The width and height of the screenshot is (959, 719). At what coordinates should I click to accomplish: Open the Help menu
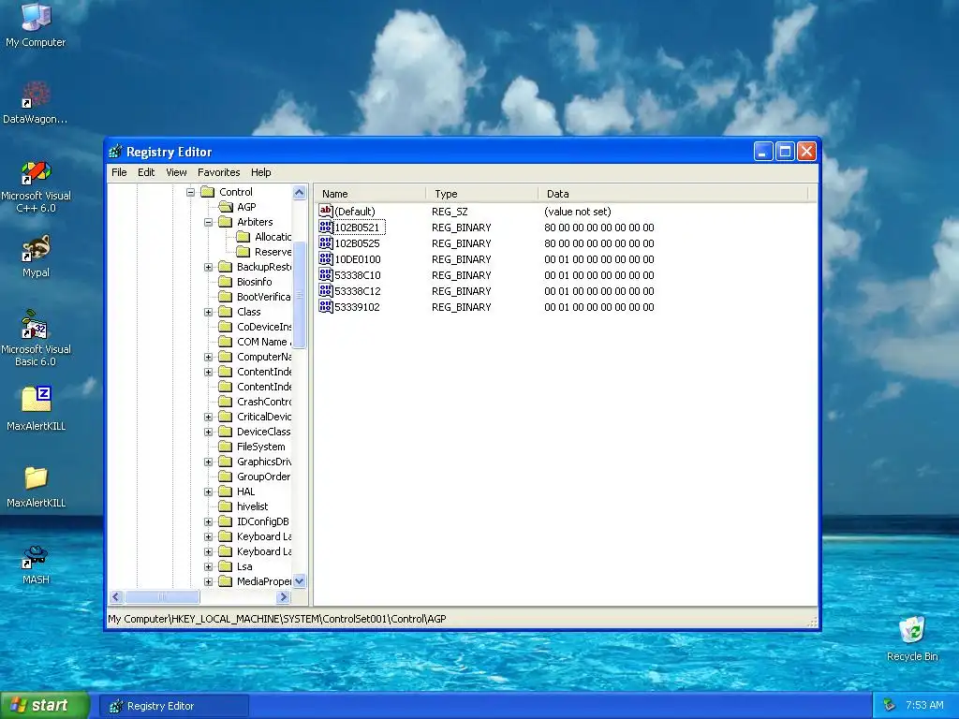point(260,172)
